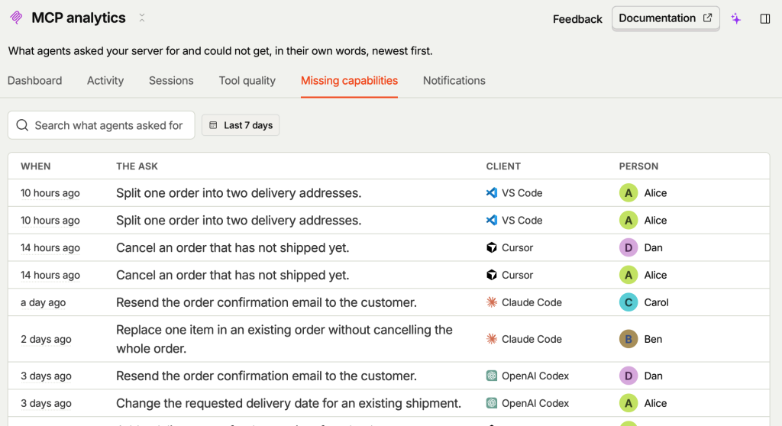Viewport: 782px width, 426px height.
Task: Expand the MCP analytics project switcher chevron
Action: [x=142, y=18]
